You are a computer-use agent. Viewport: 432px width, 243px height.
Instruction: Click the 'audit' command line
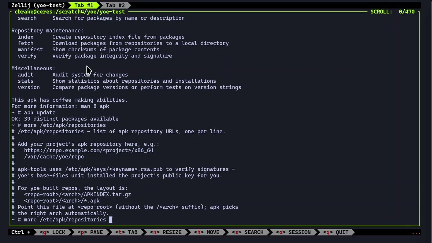coord(73,75)
